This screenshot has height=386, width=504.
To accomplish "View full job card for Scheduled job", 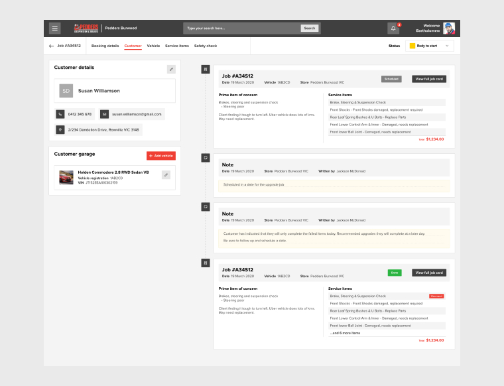I will (428, 78).
